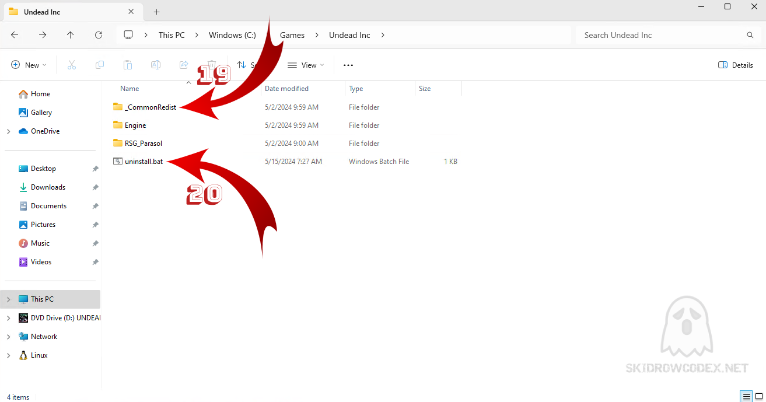Click the Cut scissors icon
Screen dimensions: 766x402
pos(72,65)
